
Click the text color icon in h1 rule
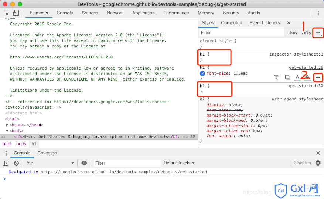[297, 78]
